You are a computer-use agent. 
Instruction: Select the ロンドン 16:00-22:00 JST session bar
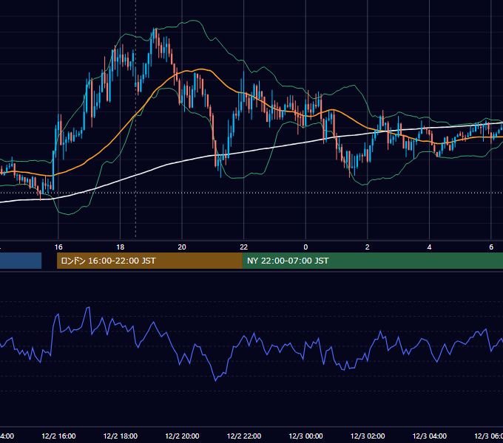149,261
